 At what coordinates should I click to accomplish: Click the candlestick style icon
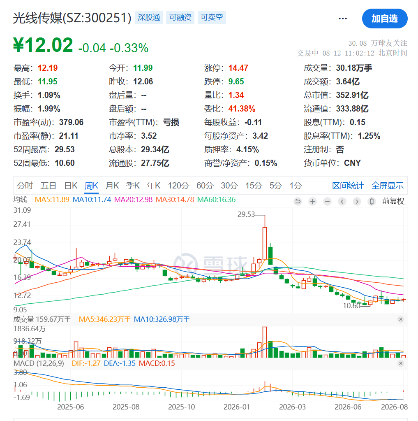(372, 201)
